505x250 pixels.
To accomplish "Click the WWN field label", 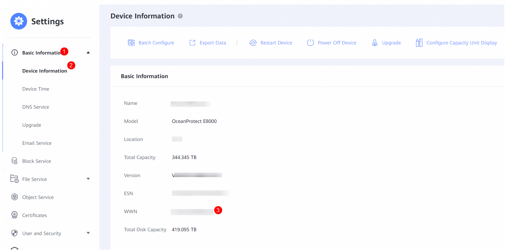I will point(131,211).
